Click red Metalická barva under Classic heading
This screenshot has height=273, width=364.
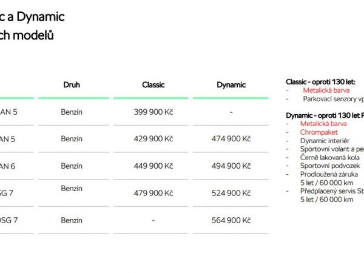tap(326, 90)
